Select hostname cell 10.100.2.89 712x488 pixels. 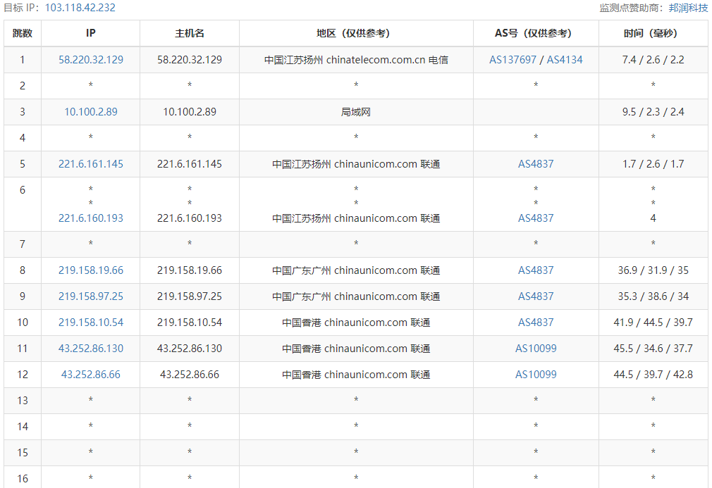pos(190,111)
